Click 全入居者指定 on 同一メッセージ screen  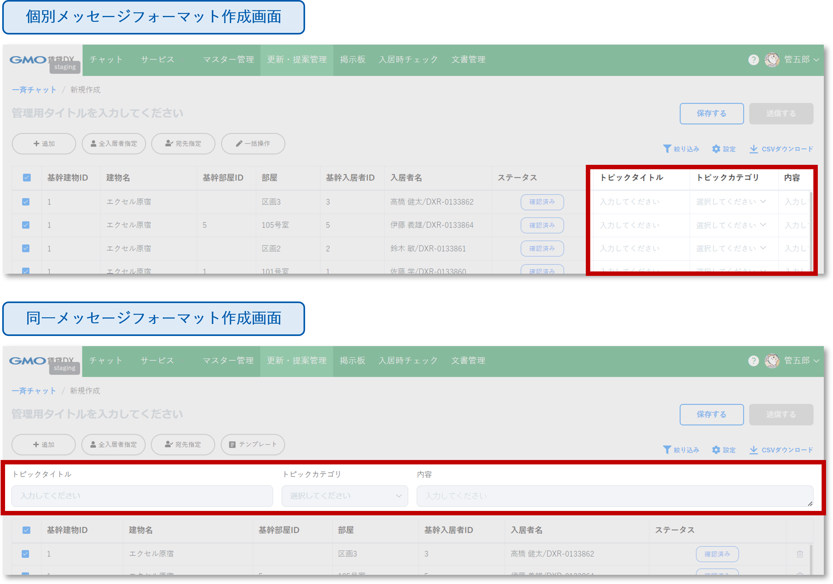click(x=113, y=445)
